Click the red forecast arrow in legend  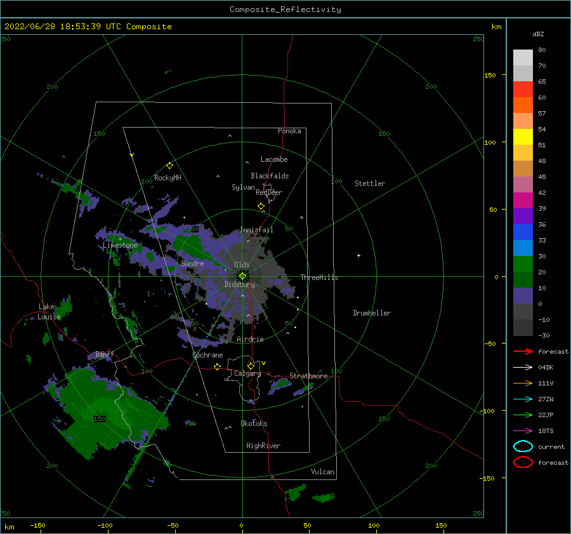pos(523,351)
